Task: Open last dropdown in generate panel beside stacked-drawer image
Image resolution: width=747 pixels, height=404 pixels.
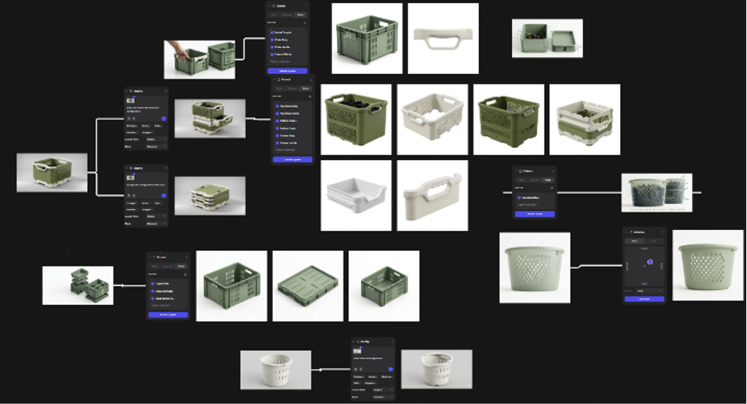Action: coord(156,147)
